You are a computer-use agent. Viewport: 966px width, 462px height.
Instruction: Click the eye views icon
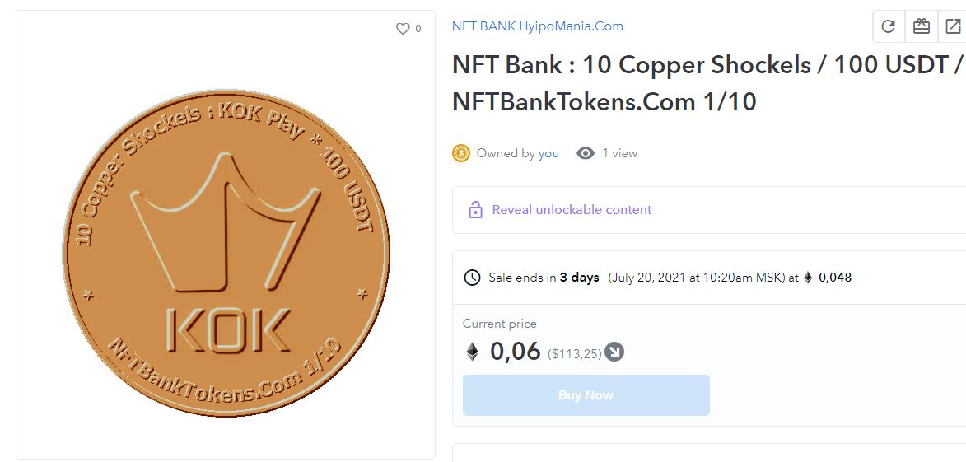pos(586,153)
